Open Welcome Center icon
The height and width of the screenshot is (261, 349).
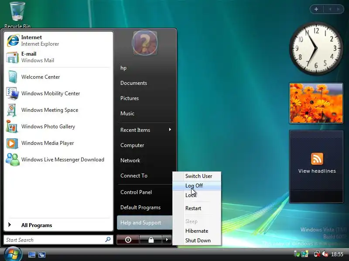click(x=13, y=77)
